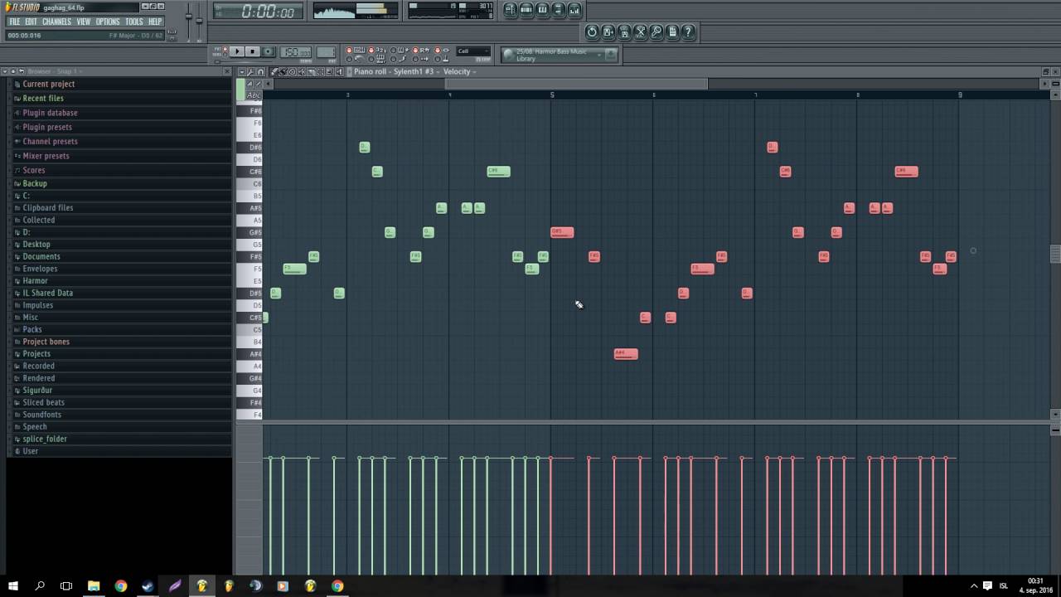This screenshot has width=1061, height=597.
Task: Toggle the loop recording light
Action: point(415,51)
